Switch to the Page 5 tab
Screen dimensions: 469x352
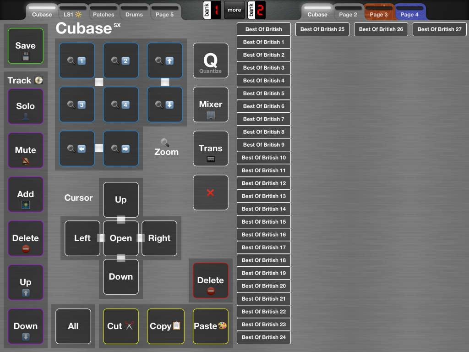pos(164,12)
